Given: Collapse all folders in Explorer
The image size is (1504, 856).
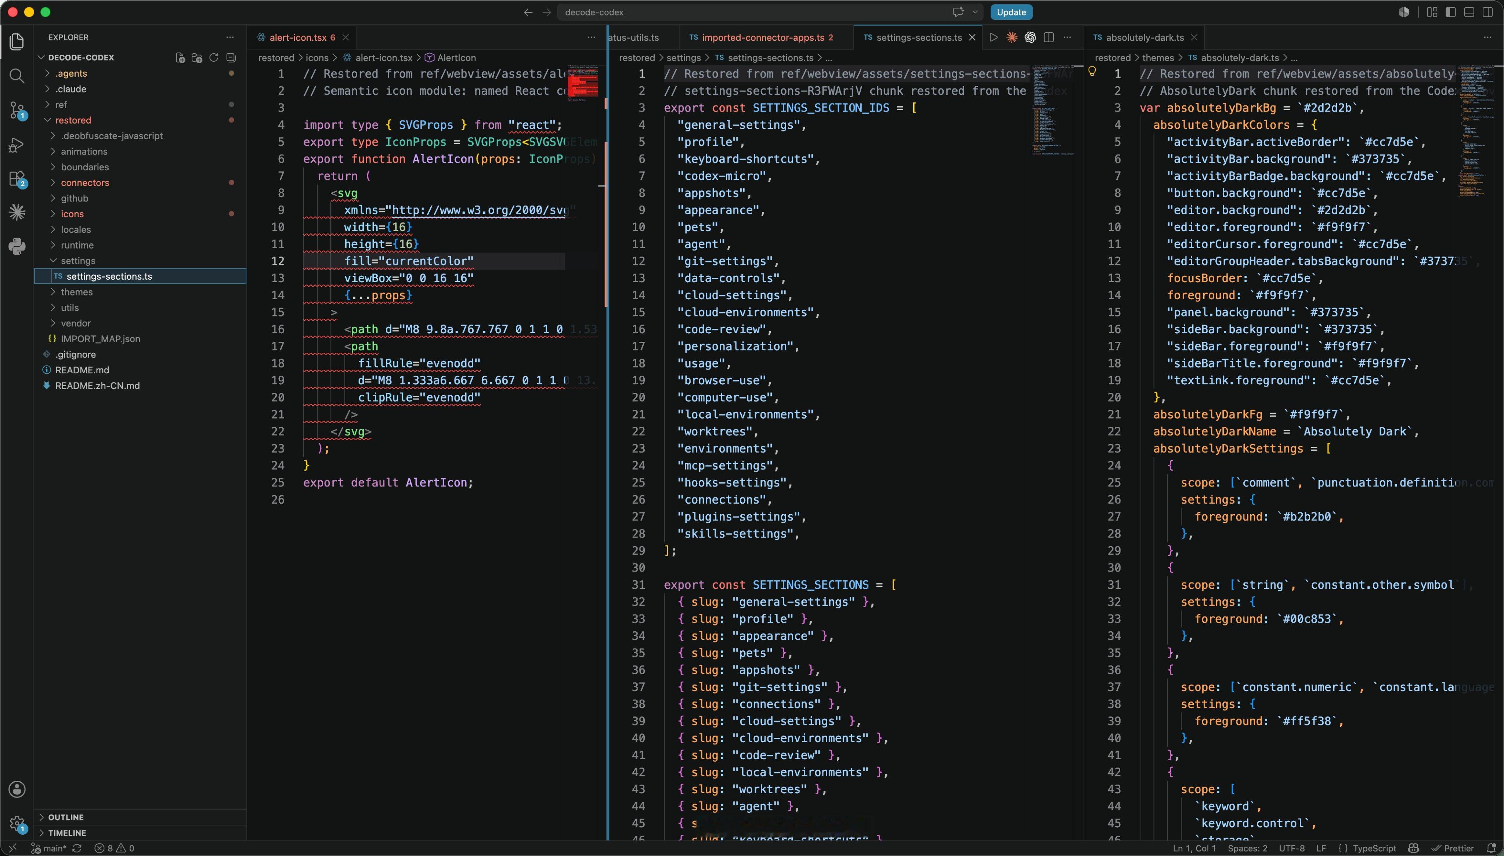Looking at the screenshot, I should point(231,58).
